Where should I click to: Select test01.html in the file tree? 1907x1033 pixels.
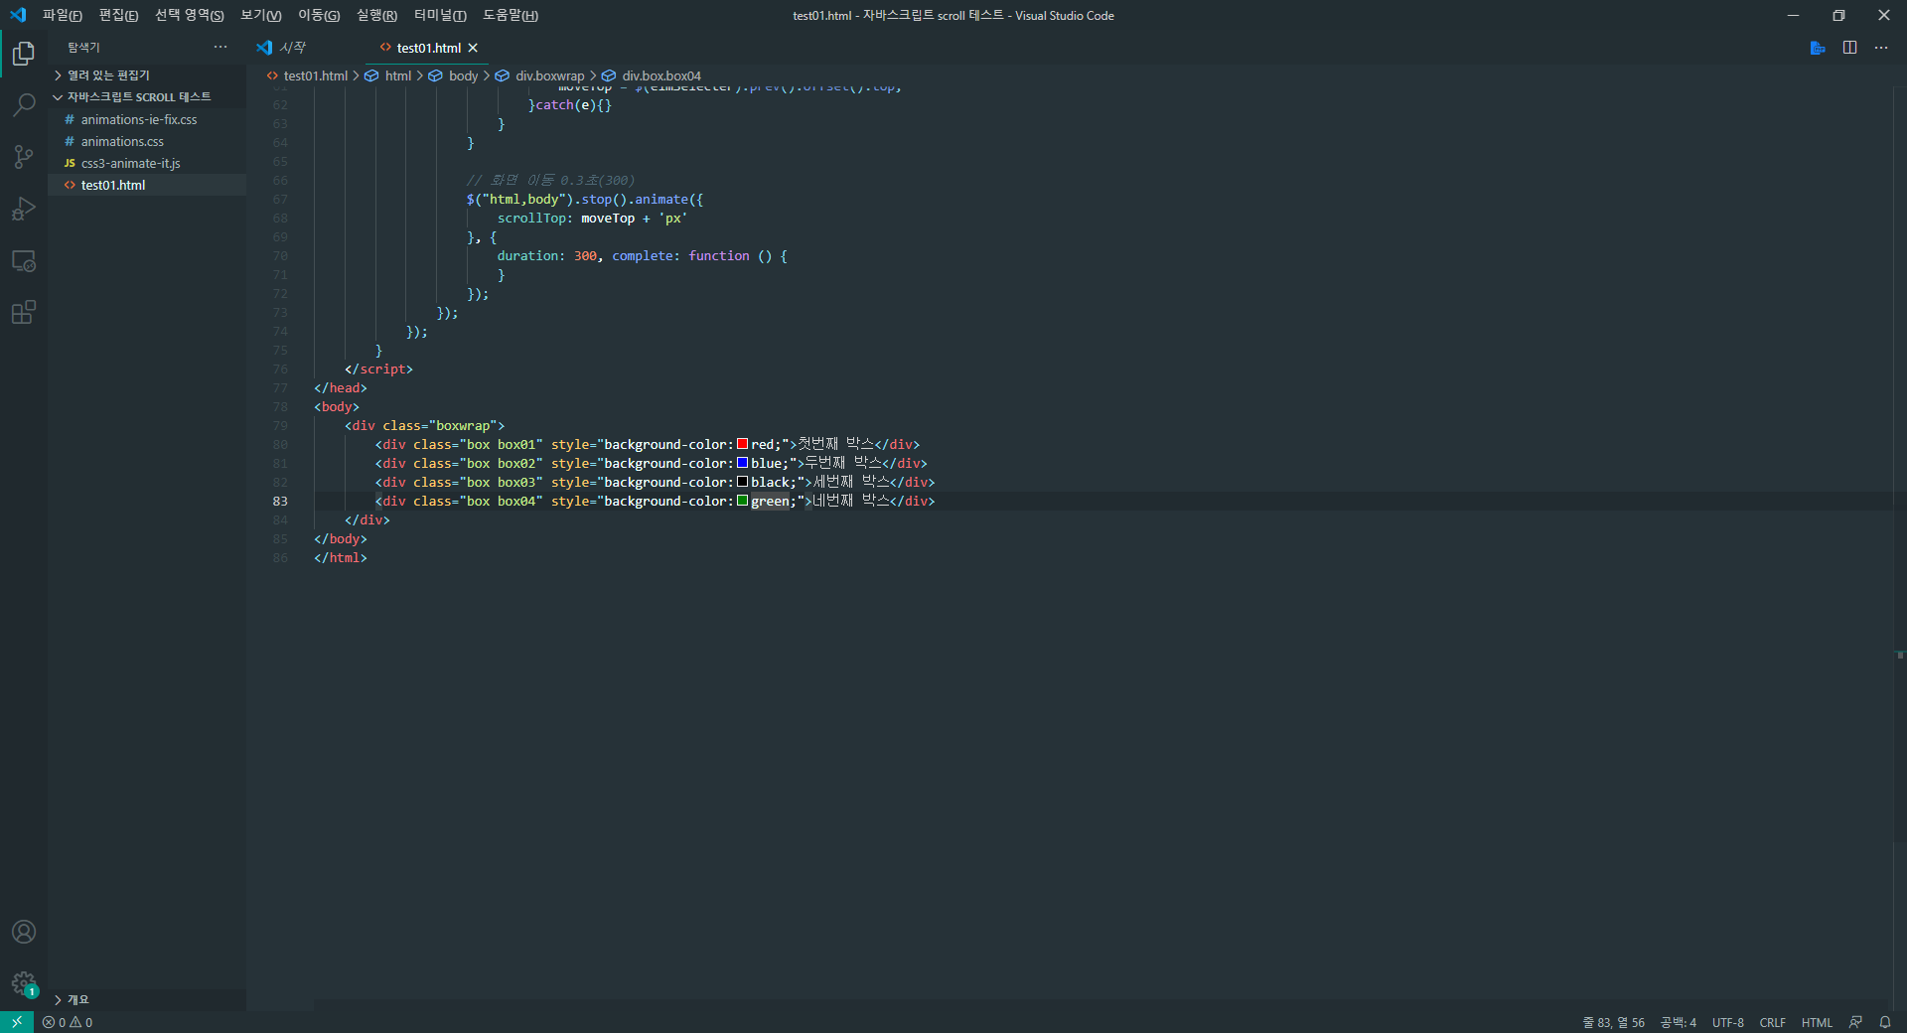click(147, 185)
